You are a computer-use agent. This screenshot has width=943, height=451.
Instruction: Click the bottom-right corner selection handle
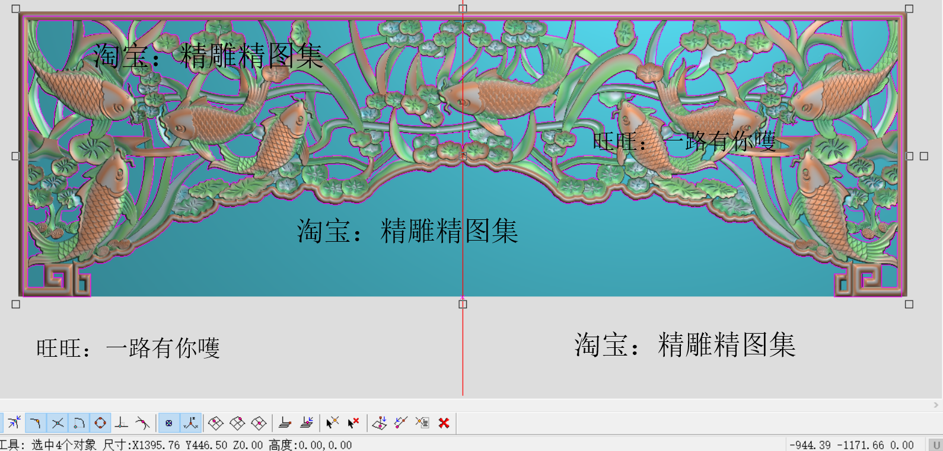(909, 304)
